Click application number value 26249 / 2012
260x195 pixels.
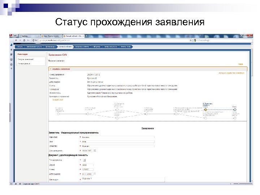click(94, 75)
